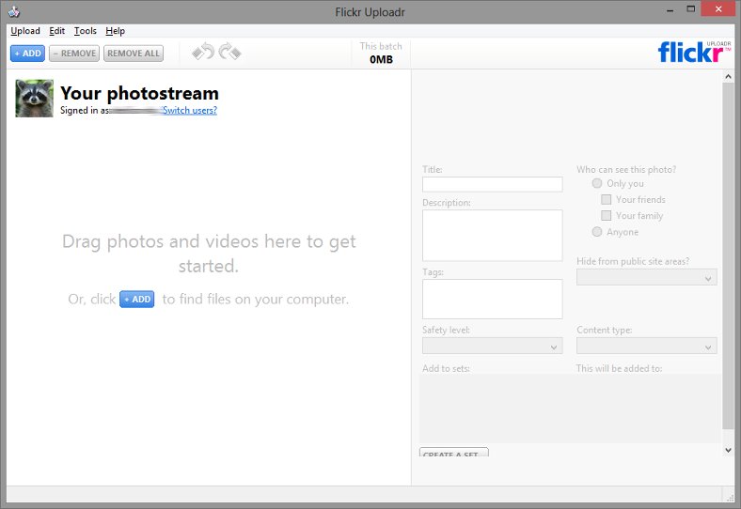Click the 0MB batch size text

tap(381, 59)
